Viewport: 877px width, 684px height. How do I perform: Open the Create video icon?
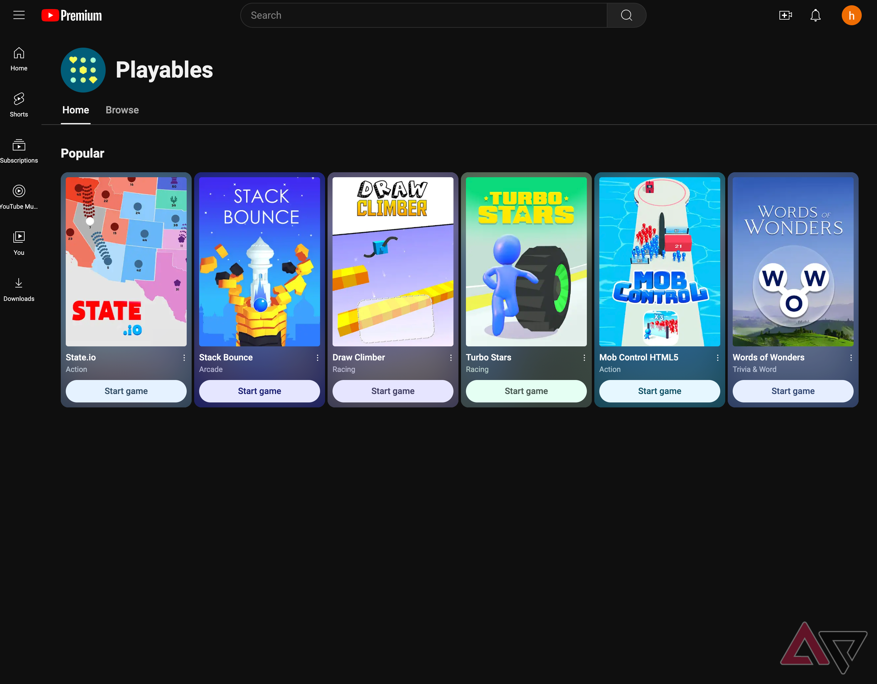(x=785, y=15)
